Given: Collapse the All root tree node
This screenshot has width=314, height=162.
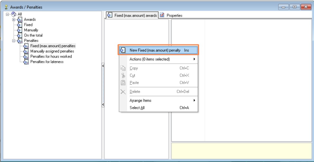Looking at the screenshot, I should pyautogui.click(x=8, y=14).
